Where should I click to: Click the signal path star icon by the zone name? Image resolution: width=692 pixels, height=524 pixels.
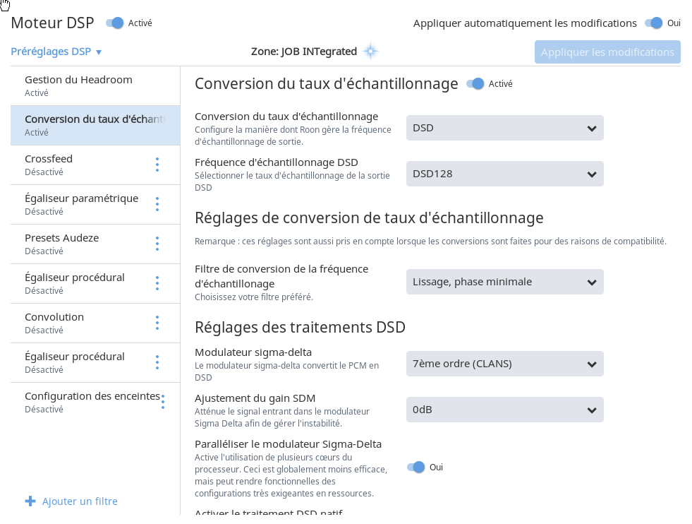click(370, 52)
